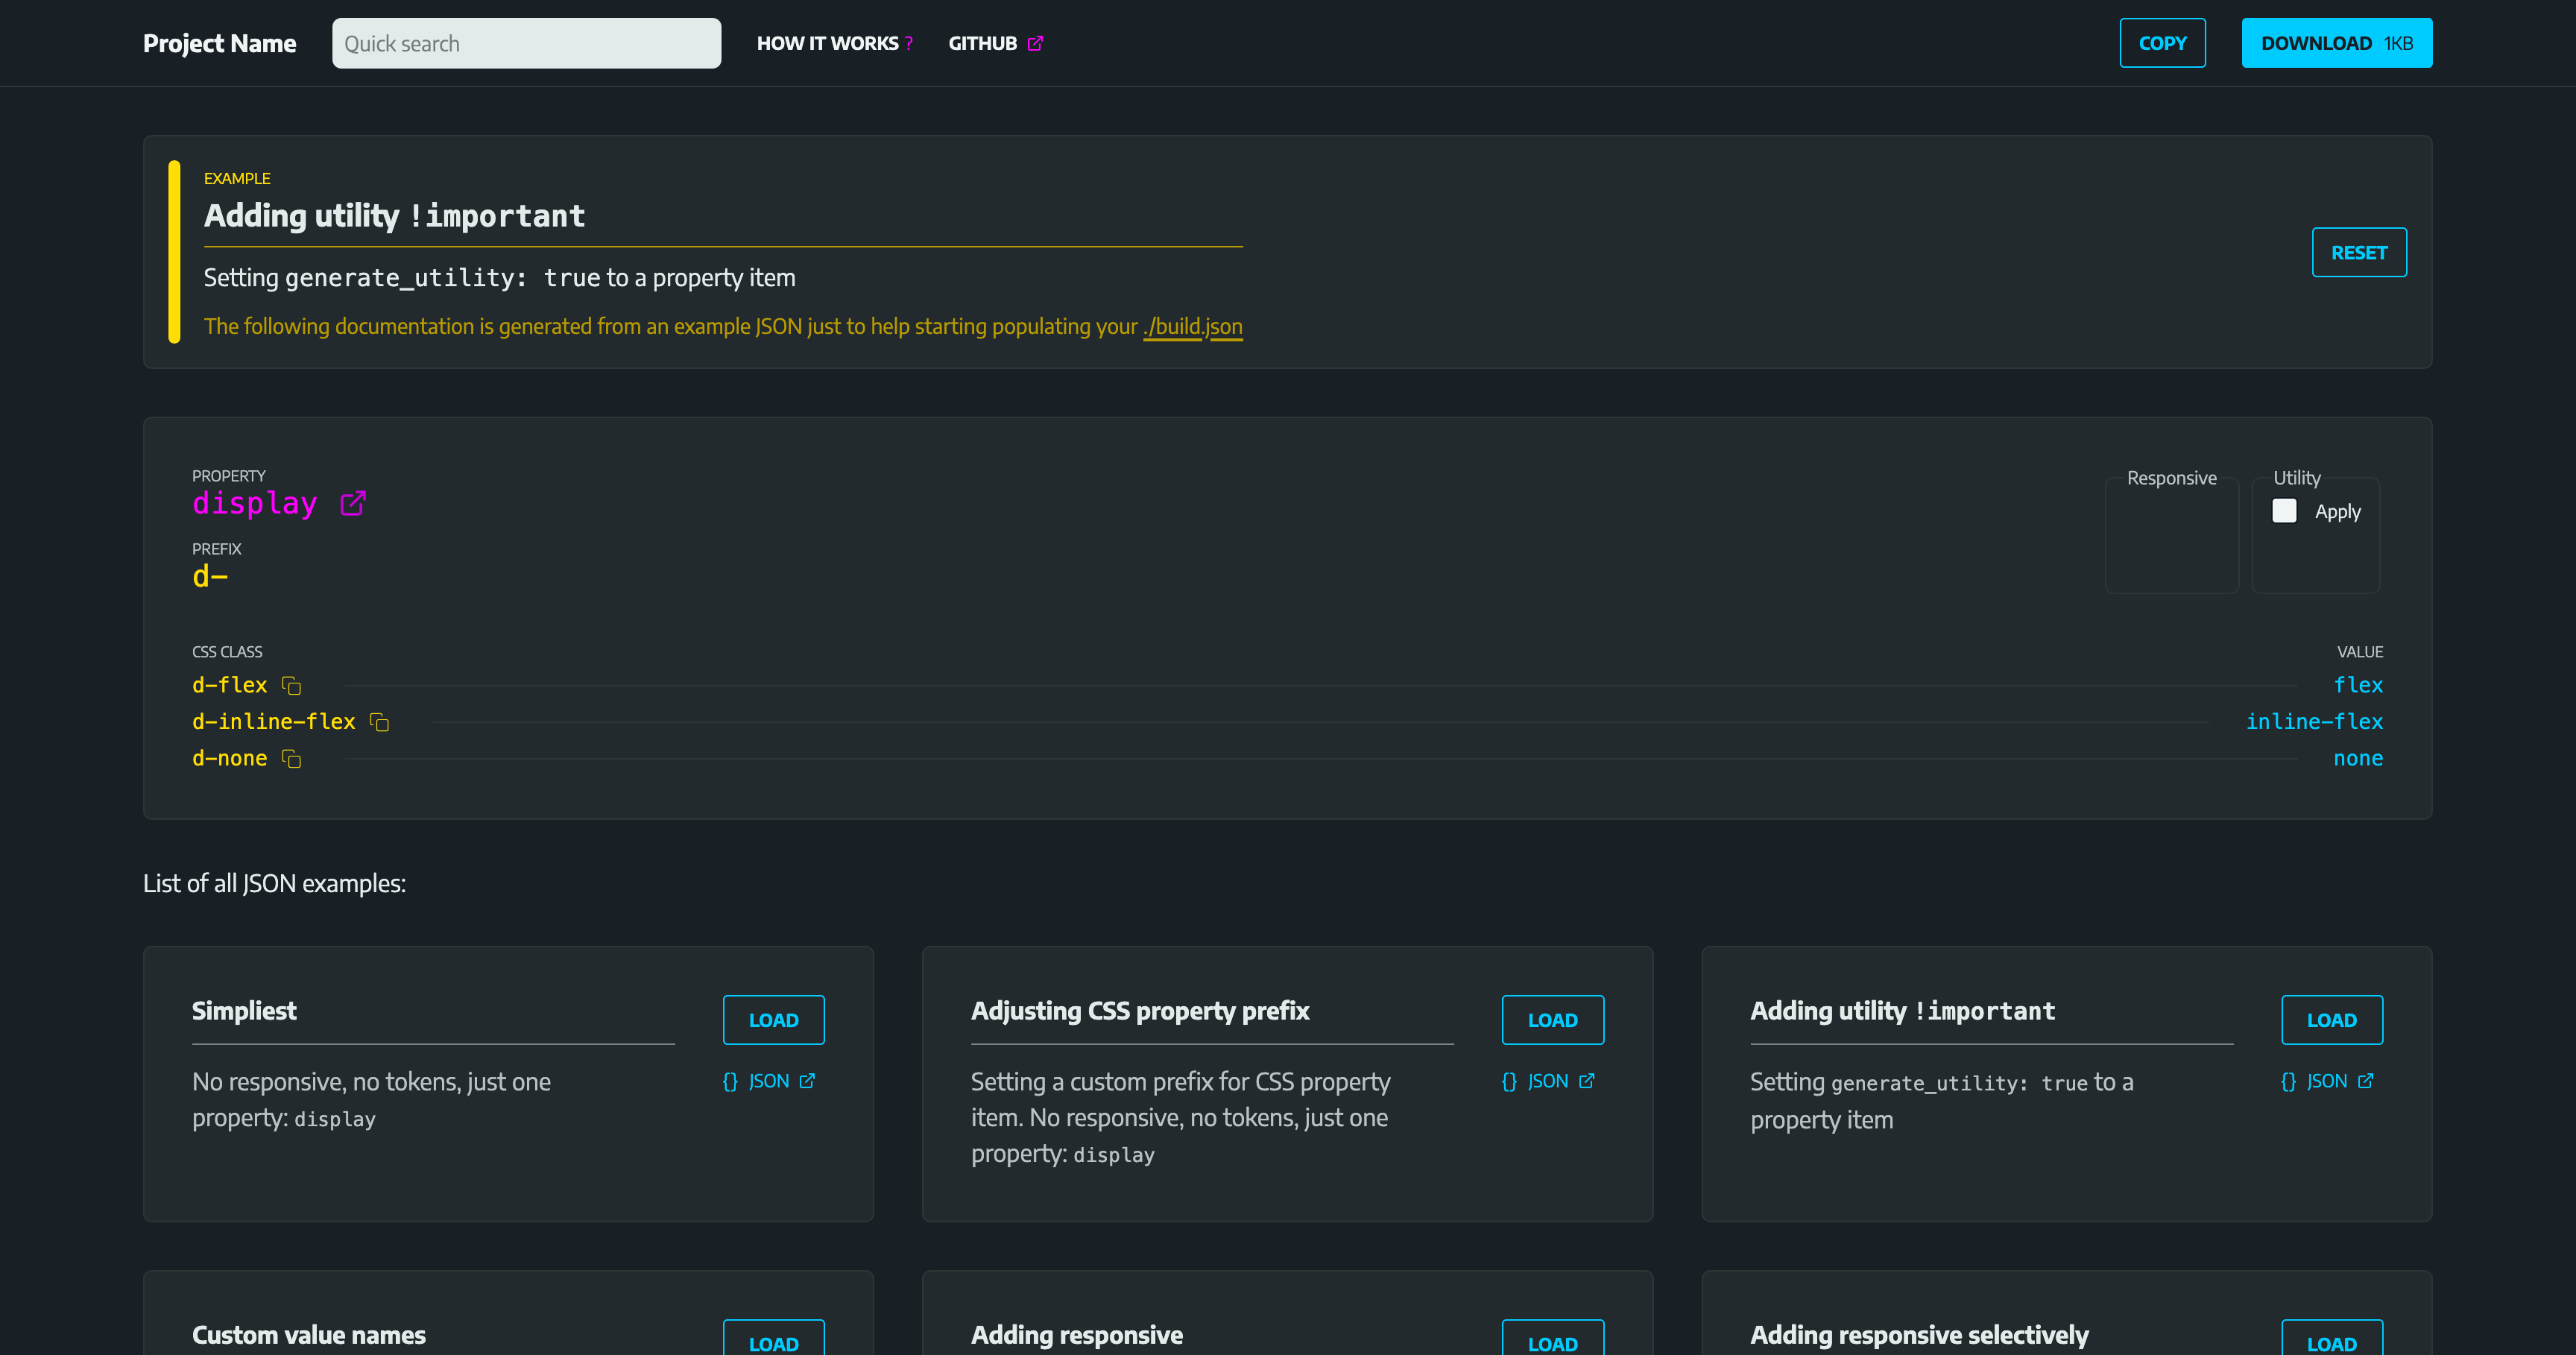Click the d-flex class name
Image resolution: width=2576 pixels, height=1355 pixels.
point(229,685)
